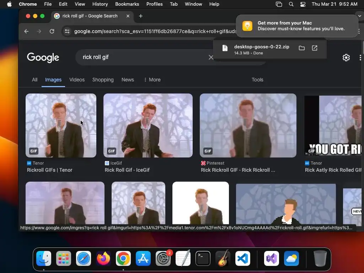Follow Rick Astly Rick Rolled GIF link
Image resolution: width=364 pixels, height=273 pixels.
pos(333,170)
